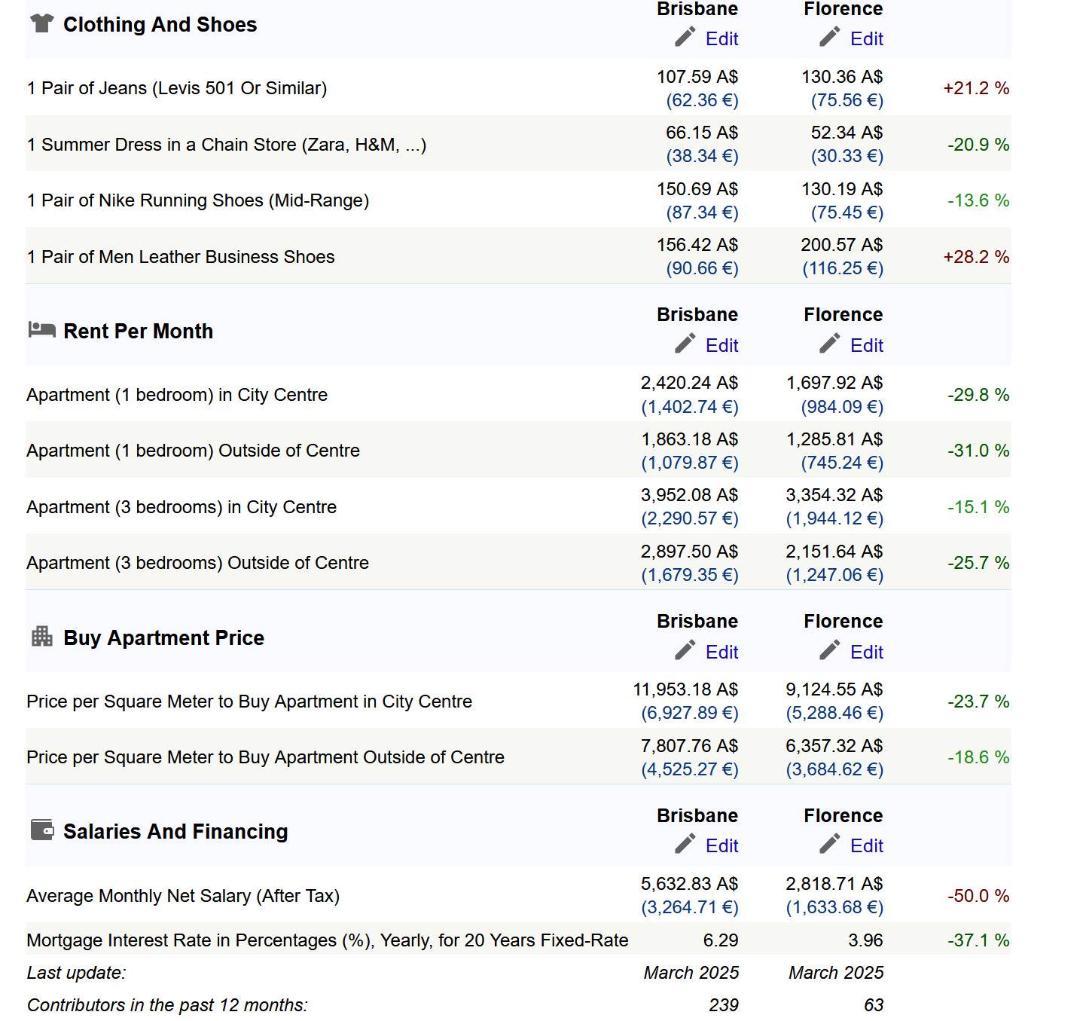Edit Brisbane values in Salaries And Financing
Viewport: 1086px width, 1021px height.
721,846
